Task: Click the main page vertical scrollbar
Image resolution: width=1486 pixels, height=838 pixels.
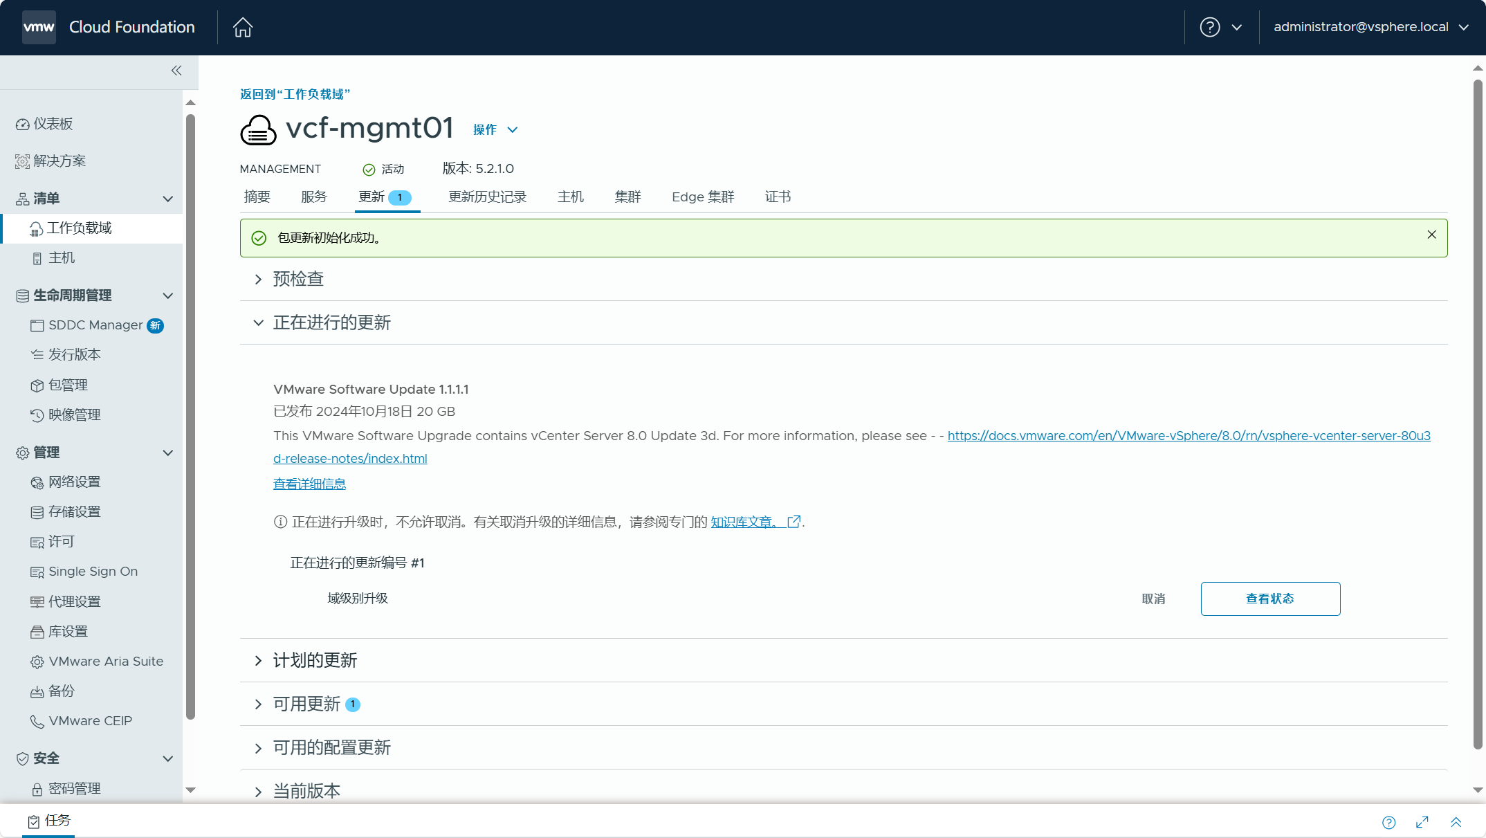Action: (1478, 415)
